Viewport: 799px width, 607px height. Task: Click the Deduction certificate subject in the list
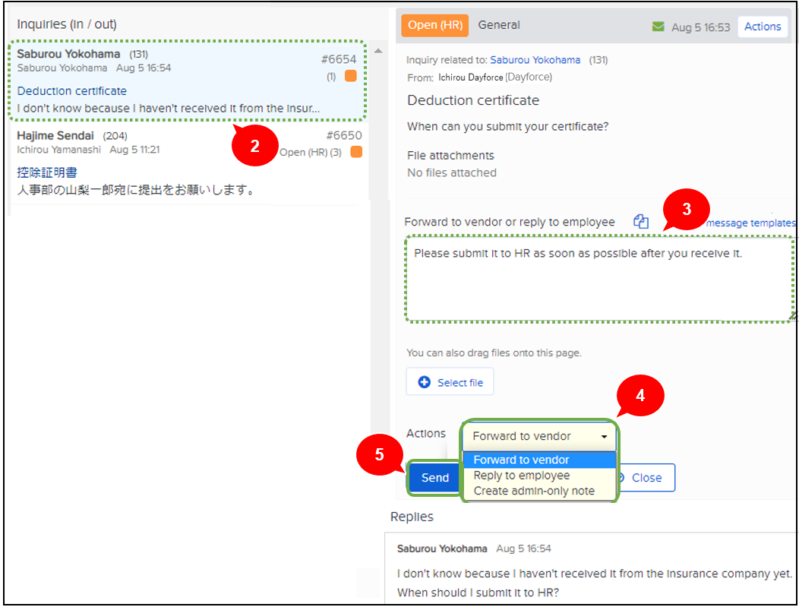(72, 91)
